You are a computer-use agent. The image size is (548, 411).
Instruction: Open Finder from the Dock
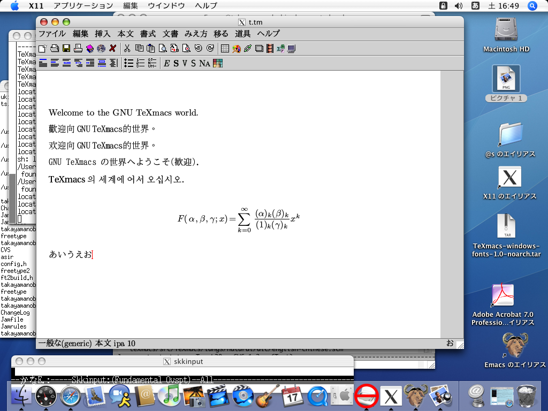[21, 397]
